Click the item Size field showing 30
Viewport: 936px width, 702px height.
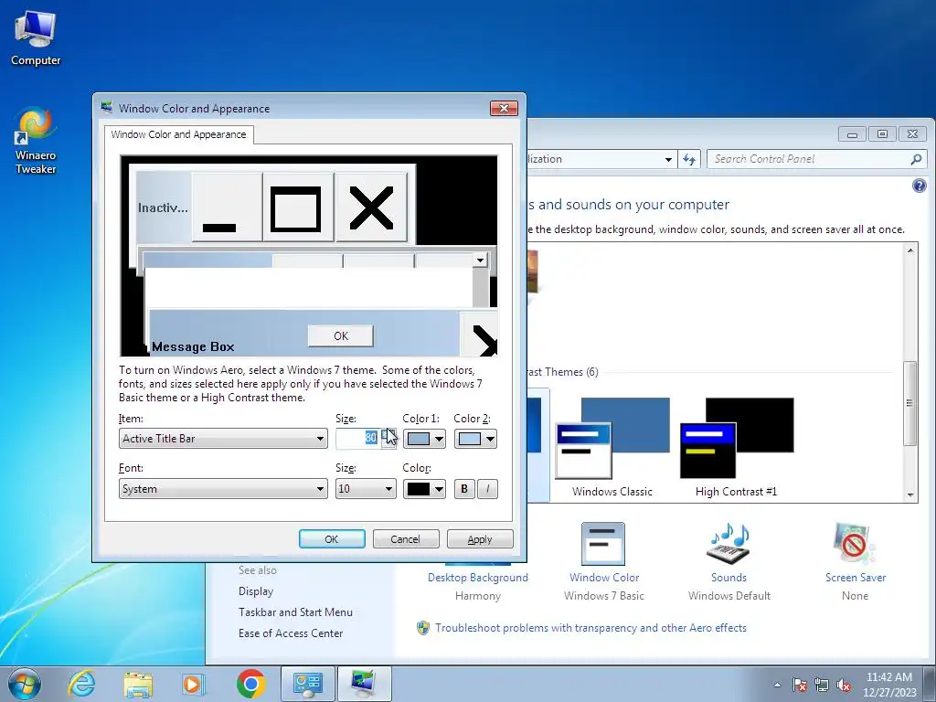(358, 439)
